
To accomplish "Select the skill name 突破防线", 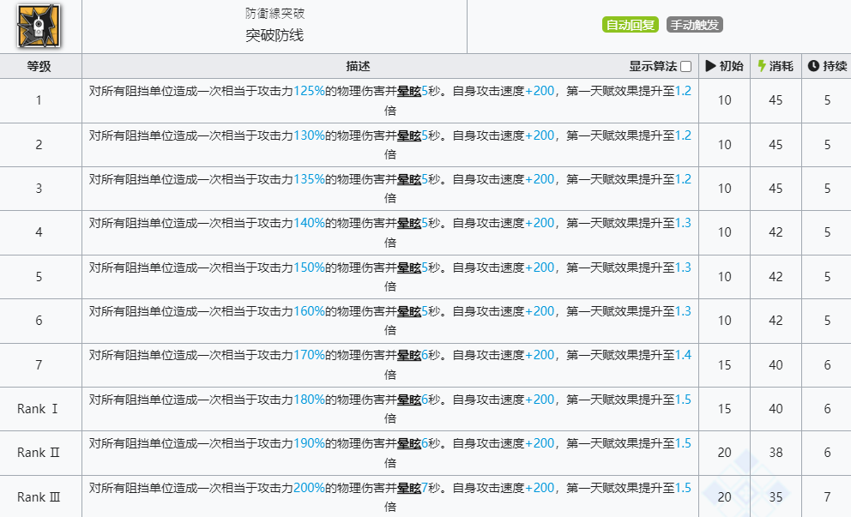I will (x=275, y=35).
